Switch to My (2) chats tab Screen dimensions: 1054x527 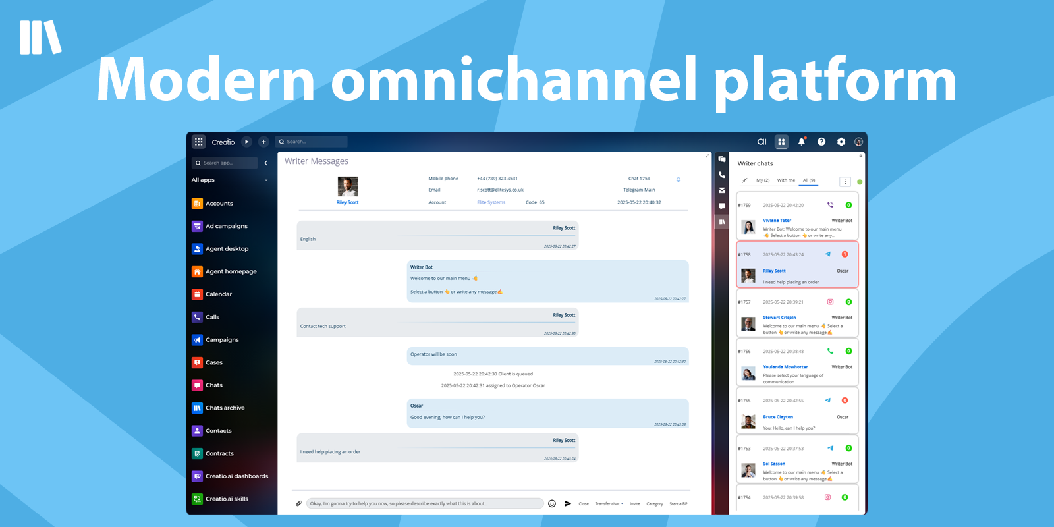tap(763, 180)
